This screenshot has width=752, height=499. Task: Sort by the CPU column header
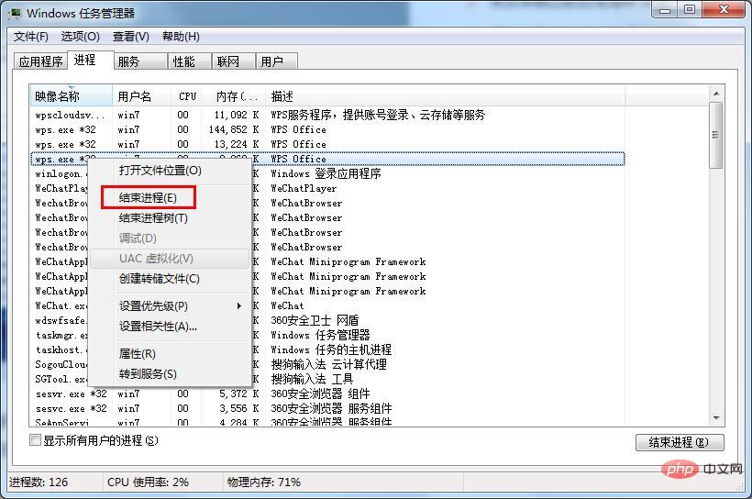[x=186, y=96]
